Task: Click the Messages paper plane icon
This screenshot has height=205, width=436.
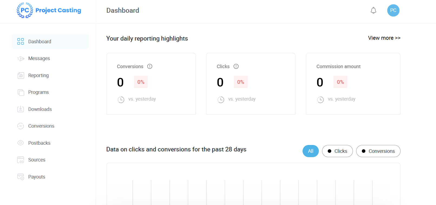Action: 21,59
